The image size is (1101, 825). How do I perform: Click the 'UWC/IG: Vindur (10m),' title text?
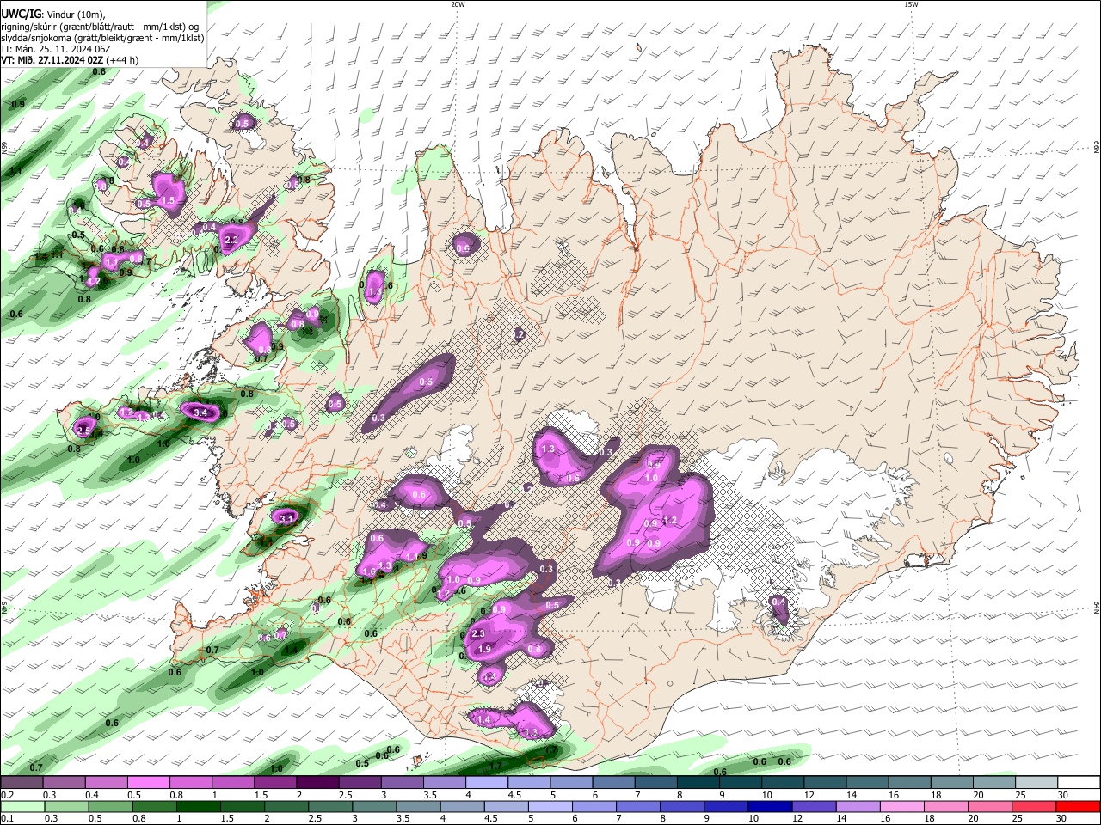[53, 15]
